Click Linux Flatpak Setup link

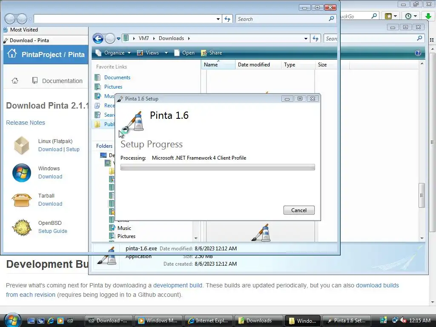click(x=73, y=149)
